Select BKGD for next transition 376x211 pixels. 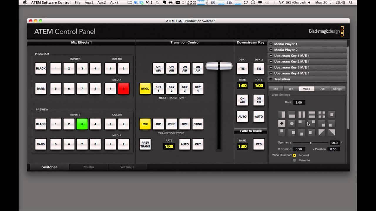pos(145,89)
